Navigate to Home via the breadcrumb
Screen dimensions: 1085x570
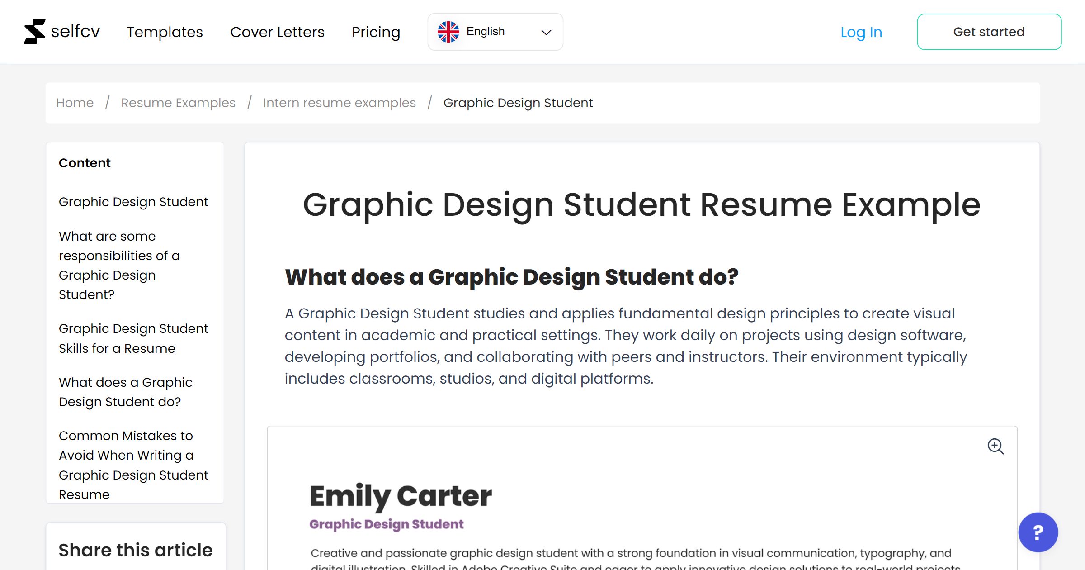[75, 103]
